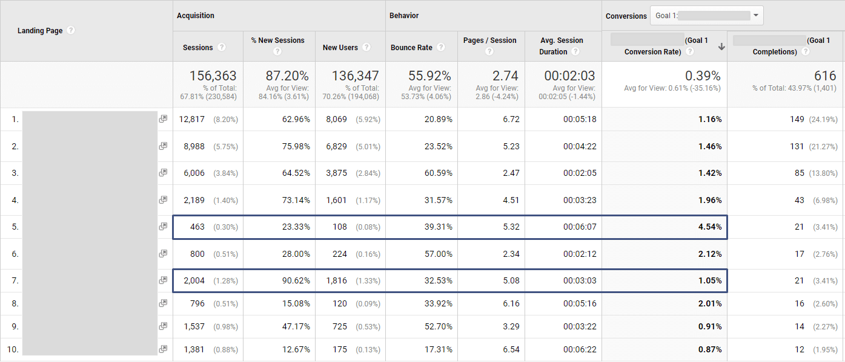Open row 5's landing page in new window

pos(163,226)
